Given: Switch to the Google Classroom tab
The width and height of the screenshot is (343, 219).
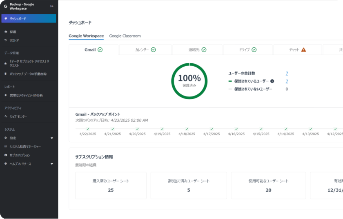Looking at the screenshot, I should click(x=125, y=36).
